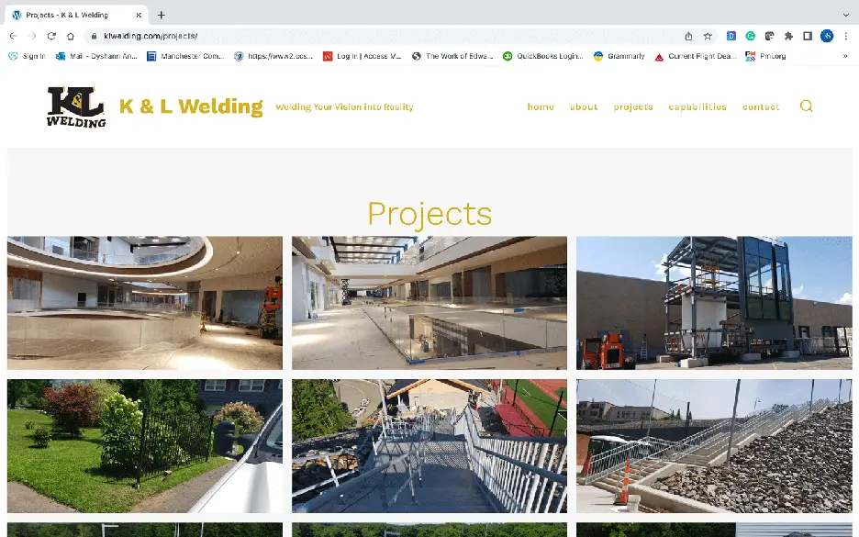Open the black iron fence project photo
The image size is (859, 537).
[145, 446]
